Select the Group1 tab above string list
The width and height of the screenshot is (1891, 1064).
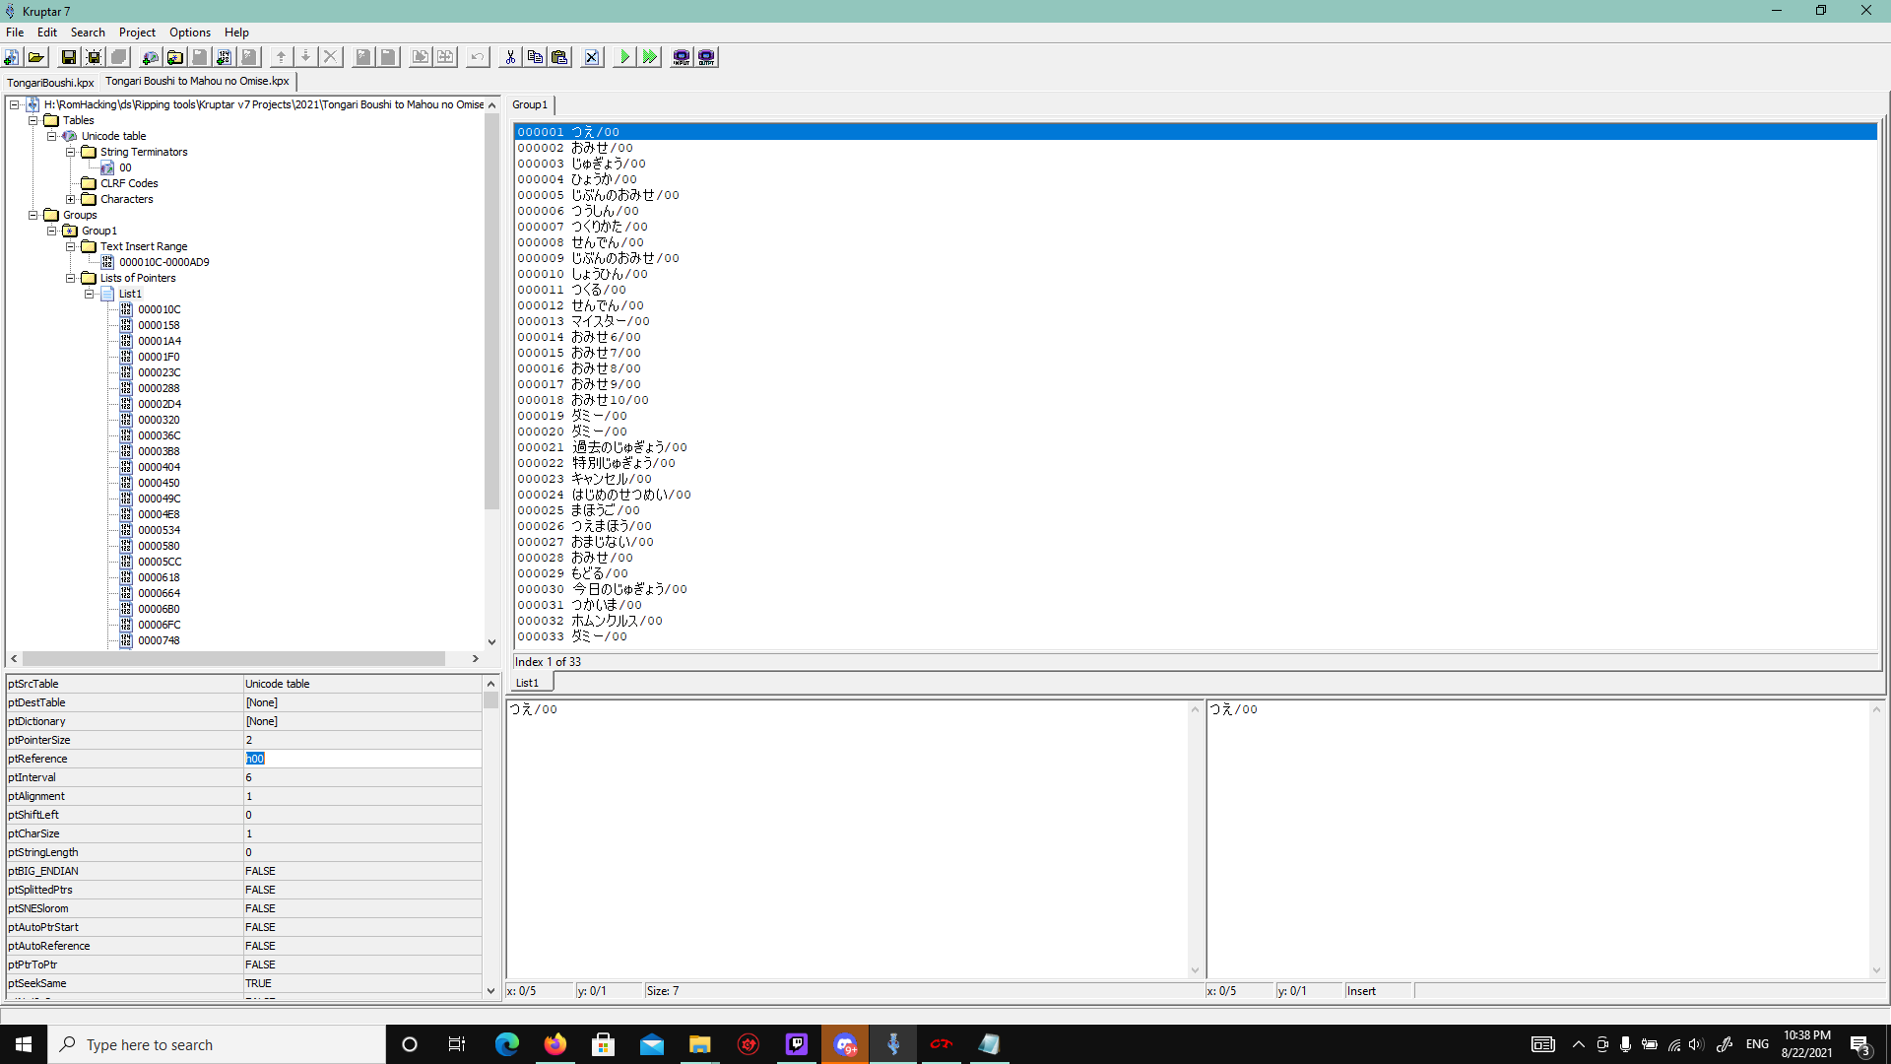(x=530, y=104)
